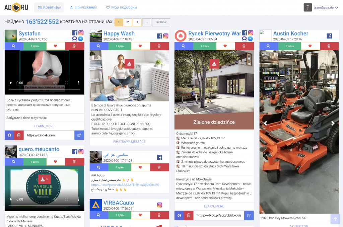This screenshot has height=227, width=343.
Task: Click the https://6.indelite.ru/ URL field
Action: click(49, 135)
